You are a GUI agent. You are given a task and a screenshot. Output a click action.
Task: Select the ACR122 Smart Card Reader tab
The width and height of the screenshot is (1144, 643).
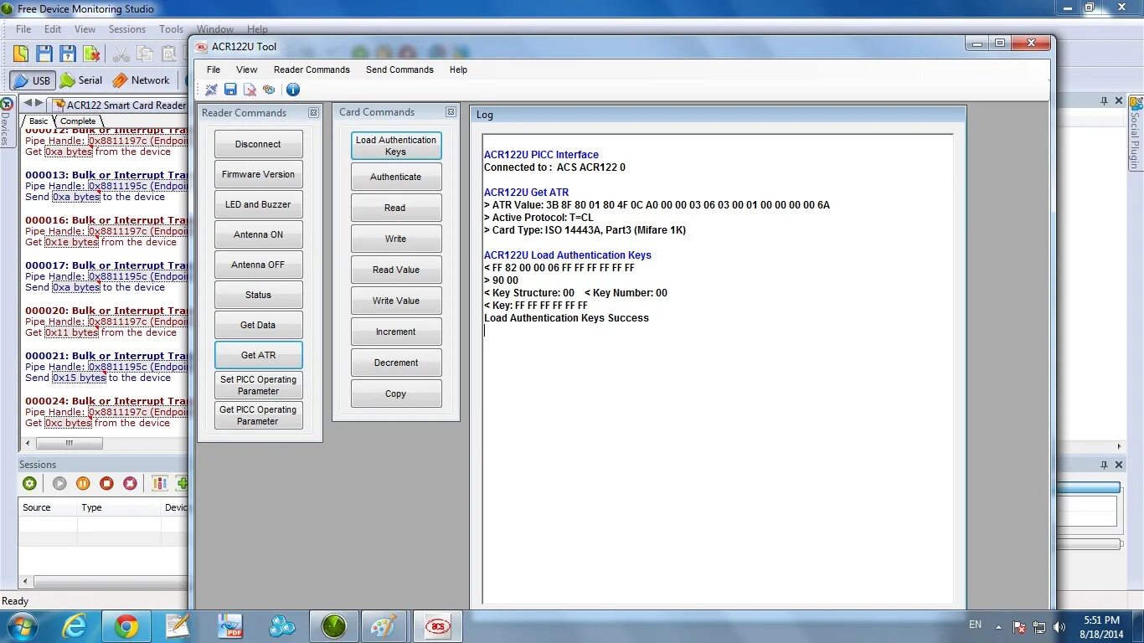pos(120,105)
